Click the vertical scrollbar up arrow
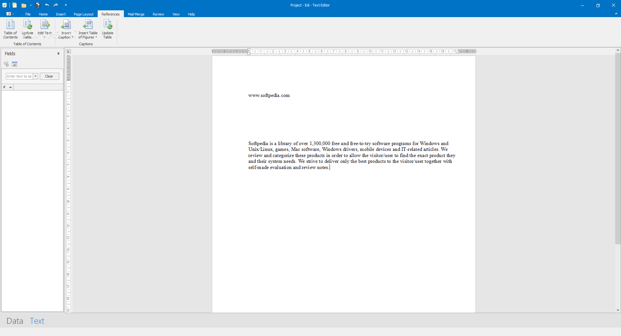Image resolution: width=621 pixels, height=336 pixels. point(618,50)
